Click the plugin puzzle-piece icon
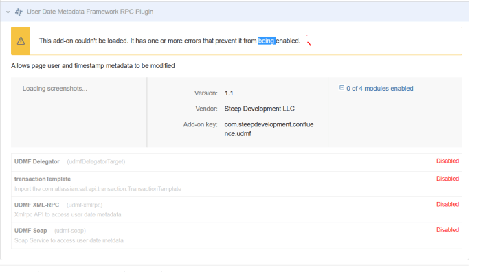Viewport: 481px width, 272px height. [x=19, y=12]
